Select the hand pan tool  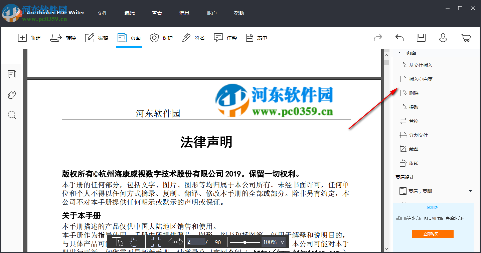click(133, 242)
